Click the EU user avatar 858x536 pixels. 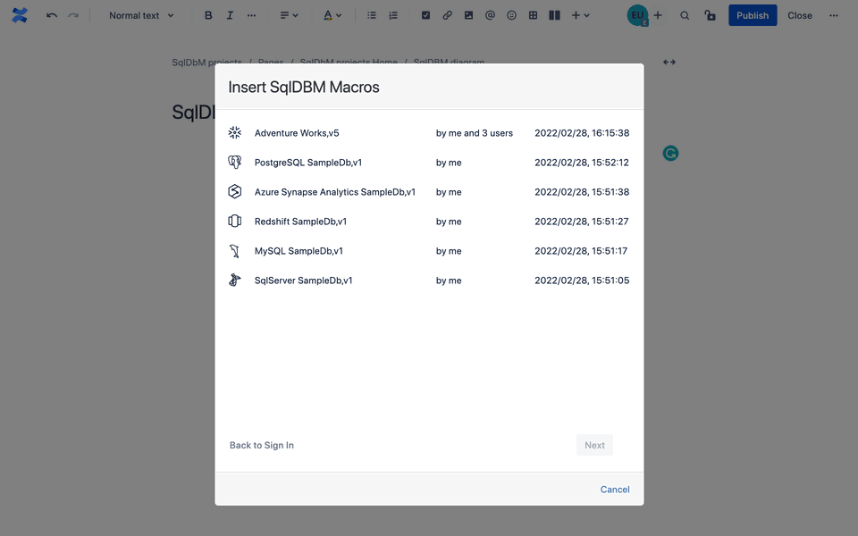point(637,15)
